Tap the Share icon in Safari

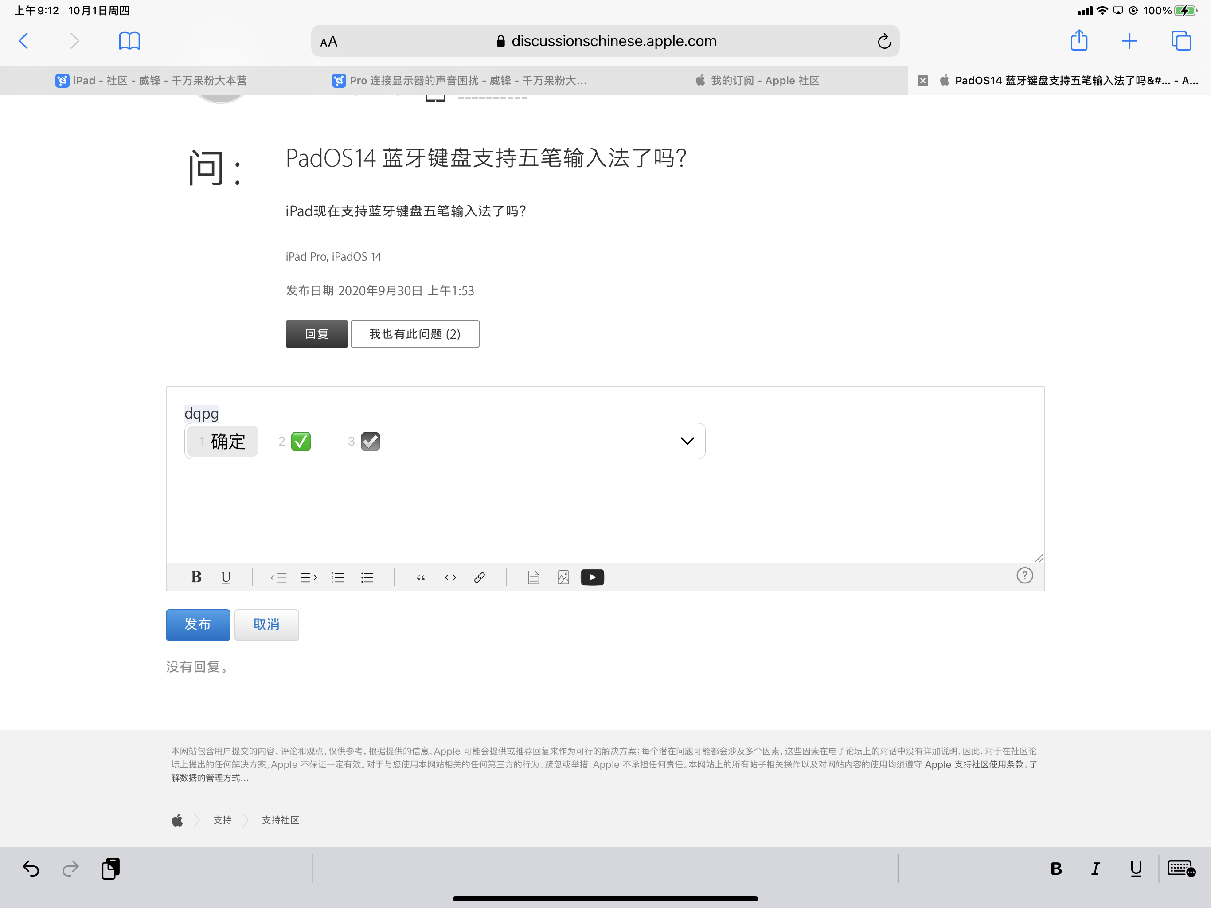point(1078,41)
